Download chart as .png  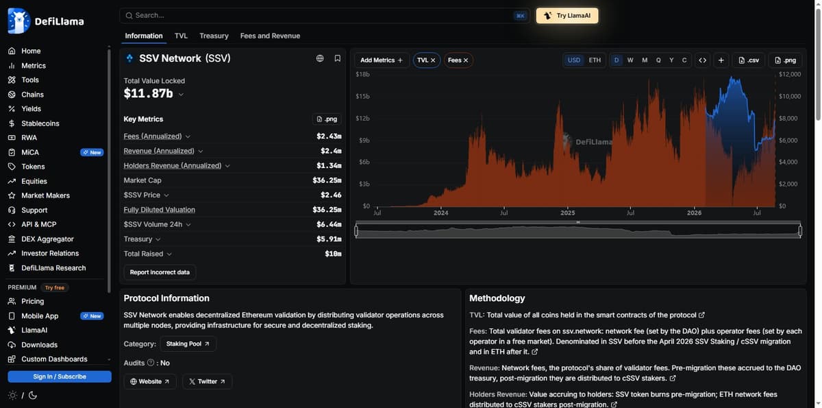pos(785,60)
